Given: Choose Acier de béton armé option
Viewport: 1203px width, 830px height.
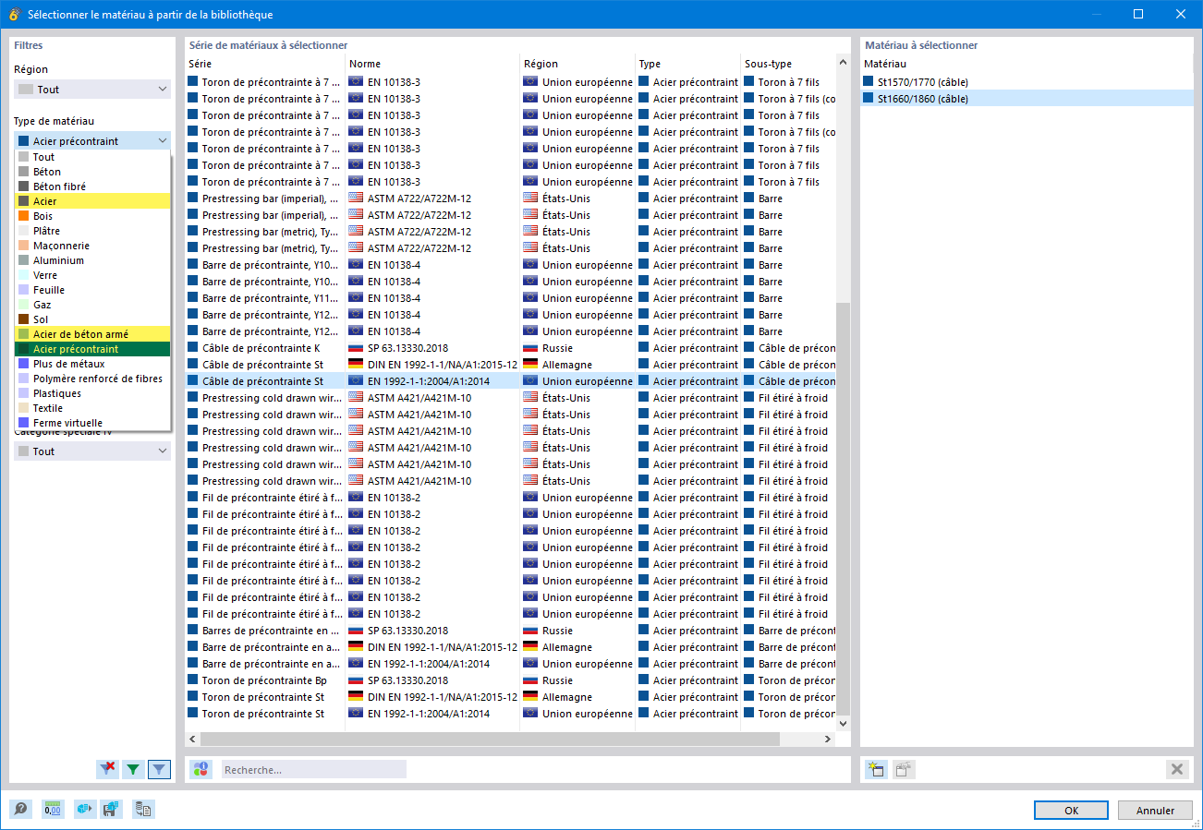Looking at the screenshot, I should tap(92, 334).
